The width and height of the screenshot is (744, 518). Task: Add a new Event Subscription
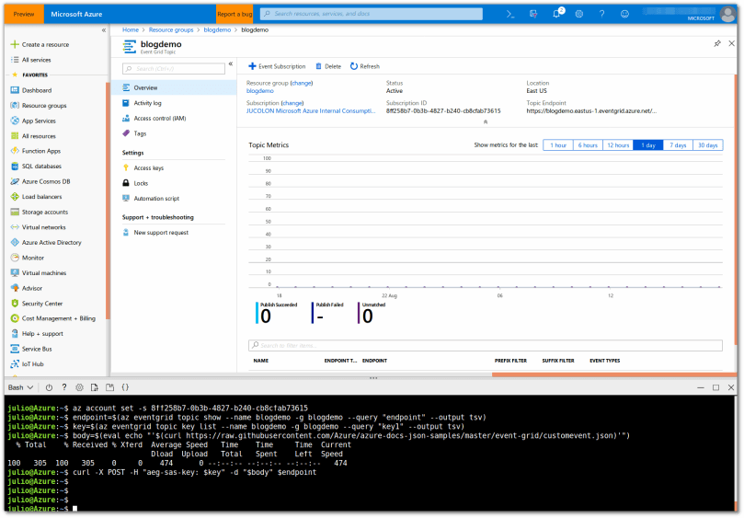[277, 66]
